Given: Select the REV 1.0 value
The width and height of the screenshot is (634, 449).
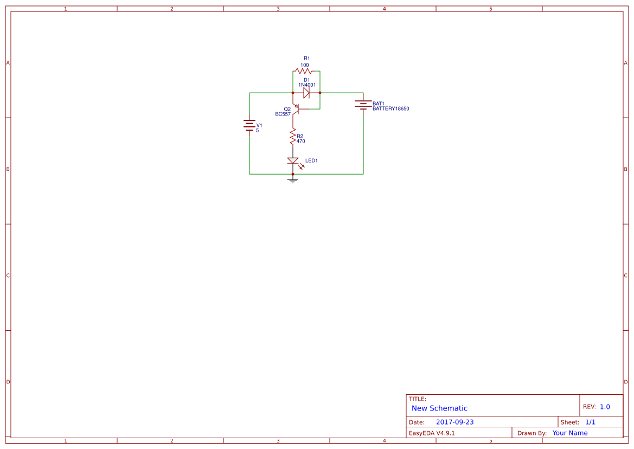Looking at the screenshot, I should click(605, 407).
